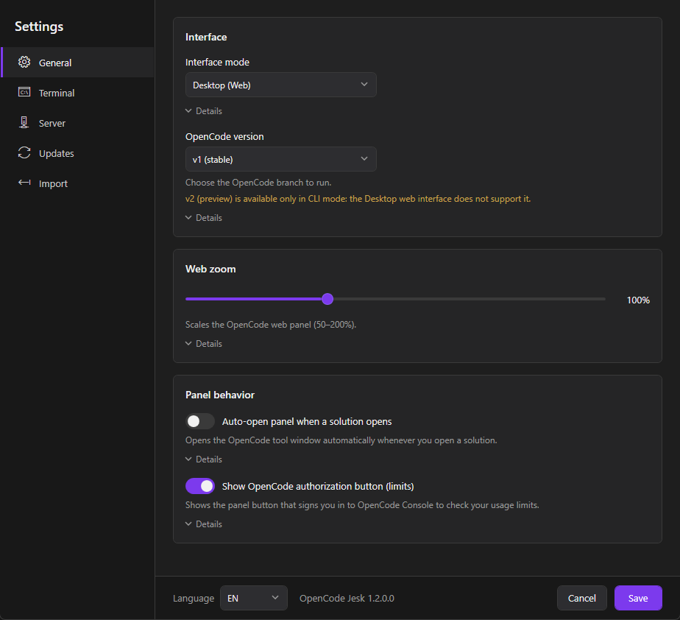Click the Interface section heading
Image resolution: width=680 pixels, height=620 pixels.
coord(206,37)
